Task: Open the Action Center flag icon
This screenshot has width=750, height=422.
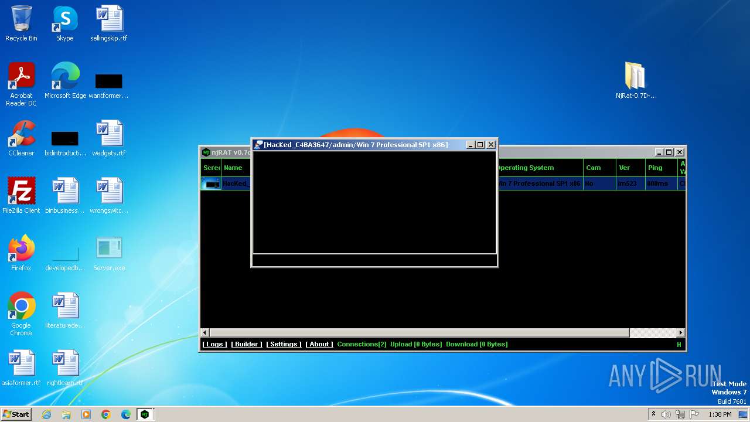Action: coord(694,414)
